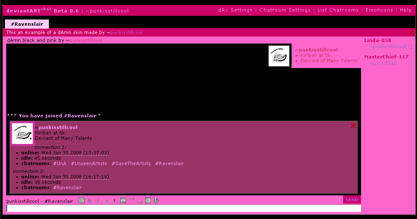Click punkisstillcool link in the topic line
This screenshot has width=417, height=219.
click(126, 32)
